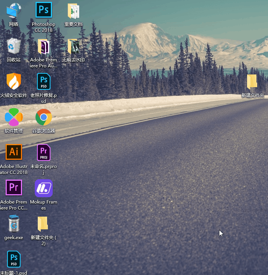Click the Adobe Premiere Pro CC app icon
The image size is (268, 275).
[x=14, y=187]
